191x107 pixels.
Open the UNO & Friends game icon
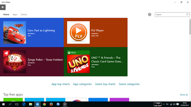tap(78, 62)
